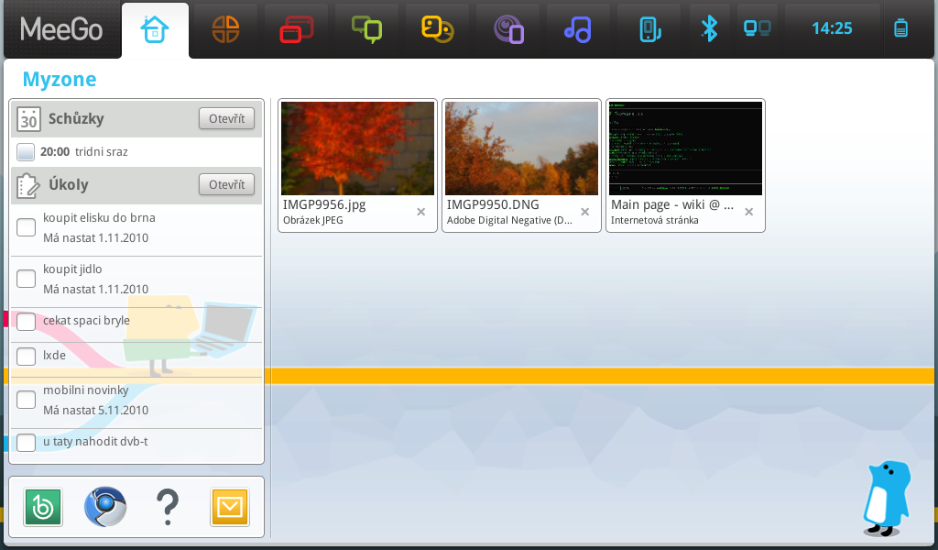Open the Schůzky calendar with Otevřít button
Screen dimensions: 938x550
(227, 118)
